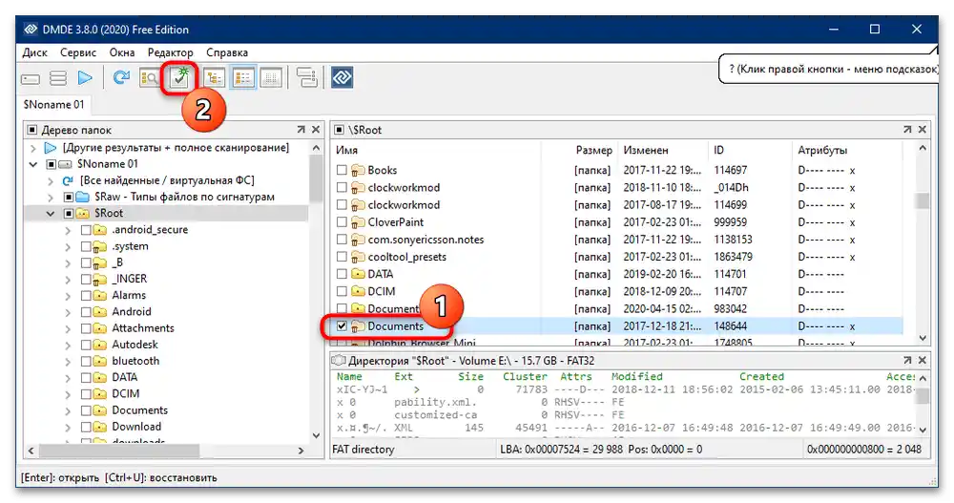The height and width of the screenshot is (503, 954).
Task: Toggle the hex grid panel toolbar icon
Action: click(271, 78)
